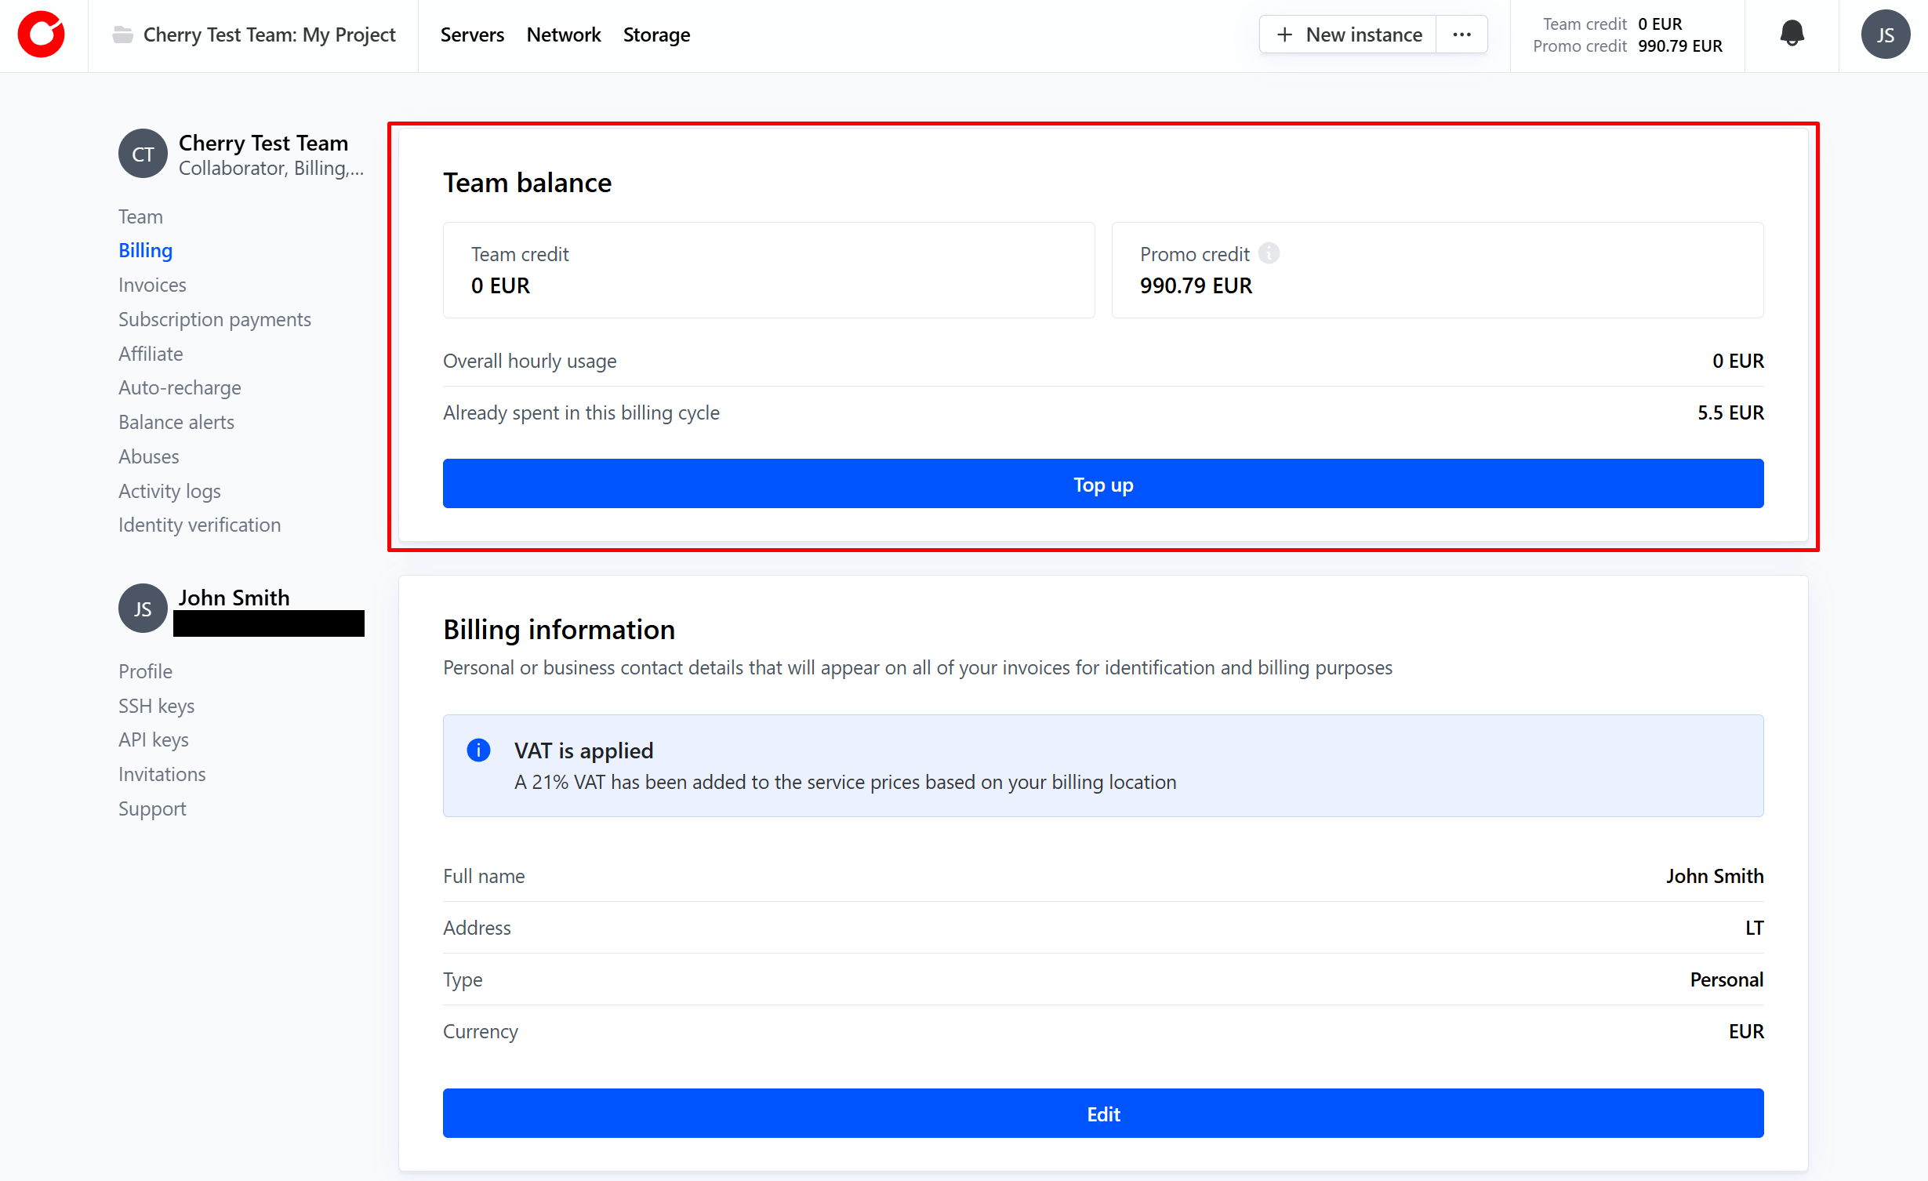Click the John Smith sidebar avatar
Image resolution: width=1928 pixels, height=1181 pixels.
143,609
